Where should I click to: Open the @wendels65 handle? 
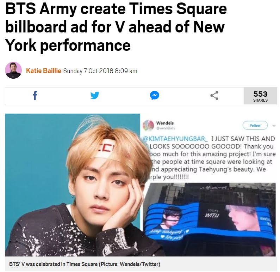click(x=166, y=128)
